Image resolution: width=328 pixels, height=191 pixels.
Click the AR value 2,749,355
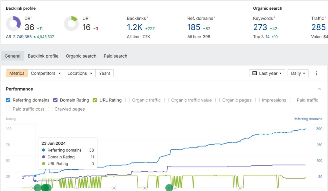click(x=22, y=37)
